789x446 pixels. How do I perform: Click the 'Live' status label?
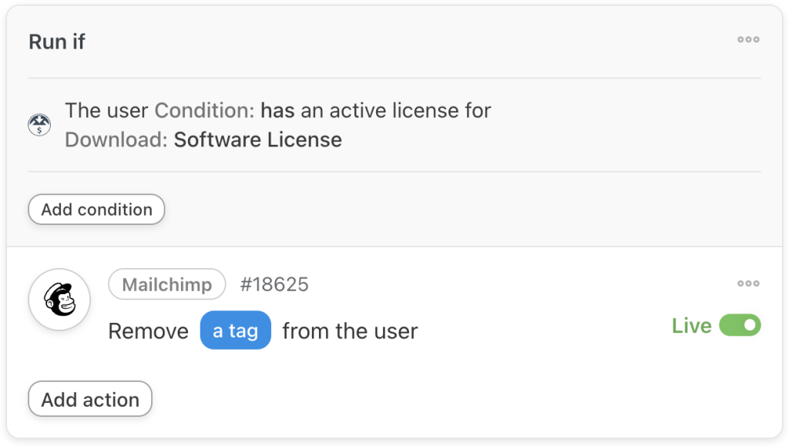coord(691,325)
